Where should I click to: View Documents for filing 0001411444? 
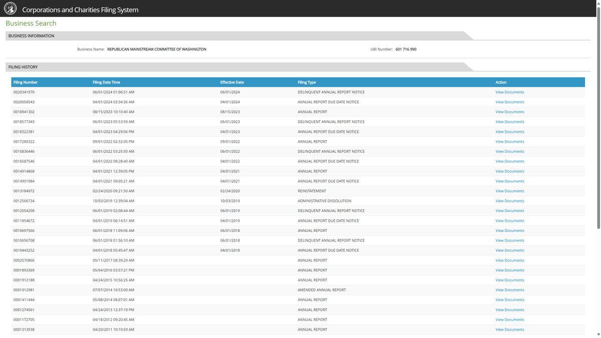click(510, 300)
